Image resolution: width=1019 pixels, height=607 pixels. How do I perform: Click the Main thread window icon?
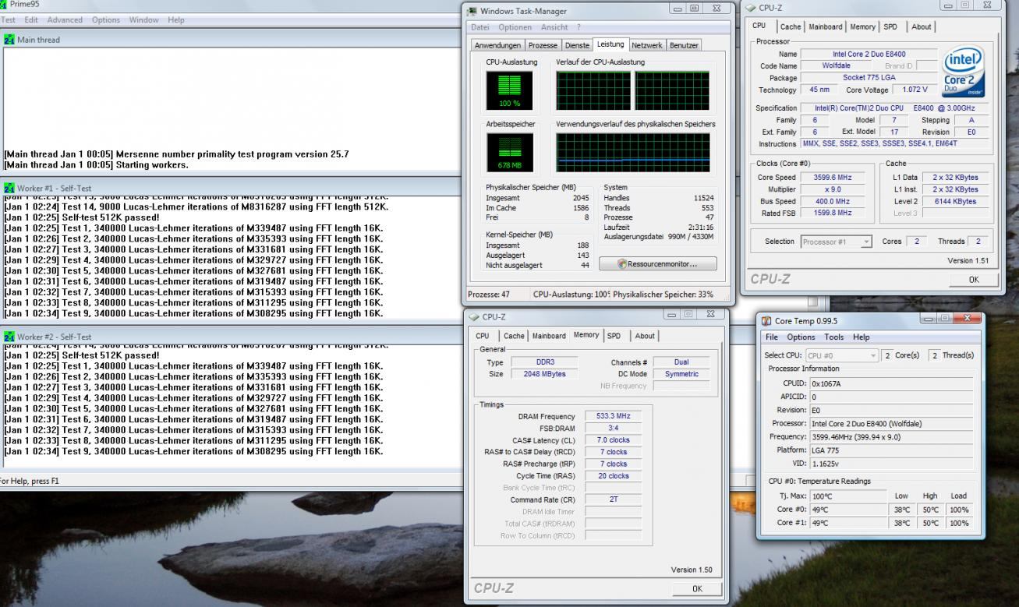9,40
